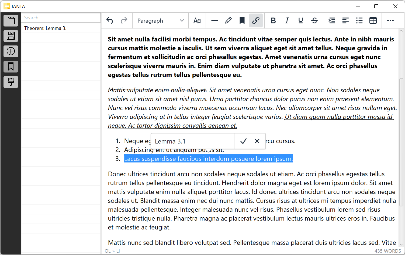Screen dimensions: 405x255
Task: Maximize the JANTA window
Action: [376, 6]
